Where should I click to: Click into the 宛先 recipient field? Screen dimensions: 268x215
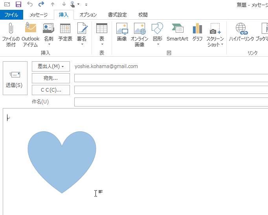pyautogui.click(x=171, y=78)
